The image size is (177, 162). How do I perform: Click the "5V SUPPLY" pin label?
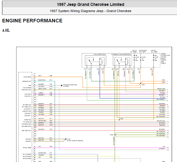[28, 109]
